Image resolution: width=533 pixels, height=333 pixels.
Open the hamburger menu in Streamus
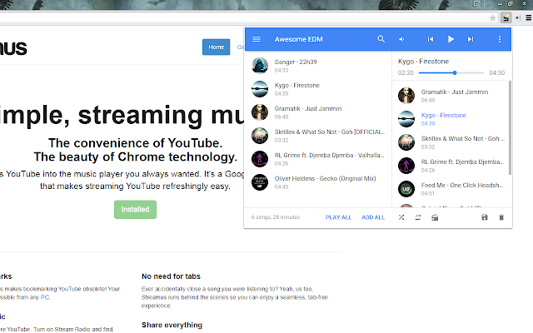[257, 39]
